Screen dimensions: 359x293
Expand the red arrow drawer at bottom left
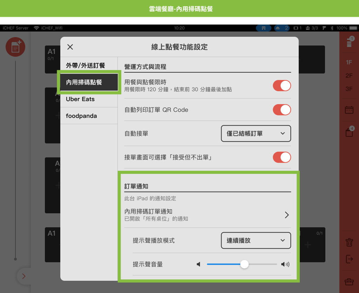coord(23,276)
